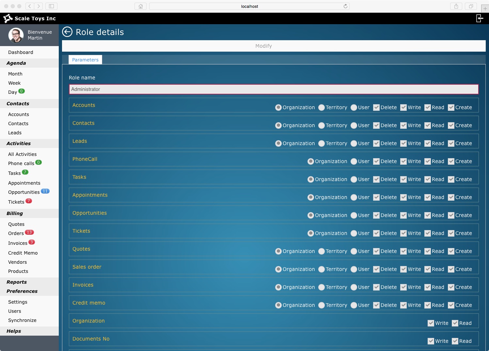Click the Scale Toys Inc logo icon
Image resolution: width=489 pixels, height=351 pixels.
pos(8,18)
